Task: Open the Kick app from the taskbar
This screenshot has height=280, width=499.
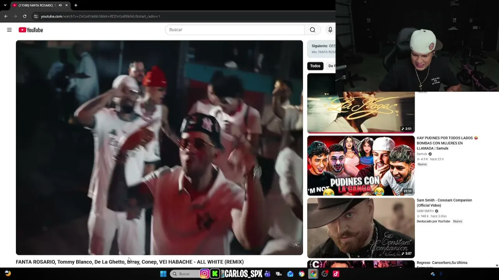Action: click(215, 274)
